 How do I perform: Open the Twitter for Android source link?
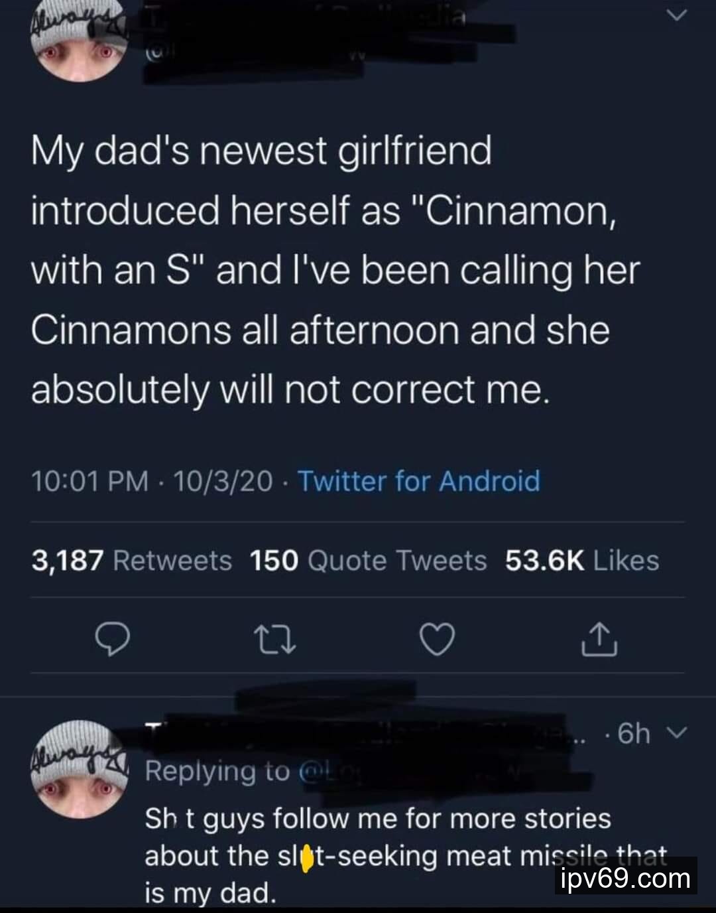pyautogui.click(x=419, y=481)
